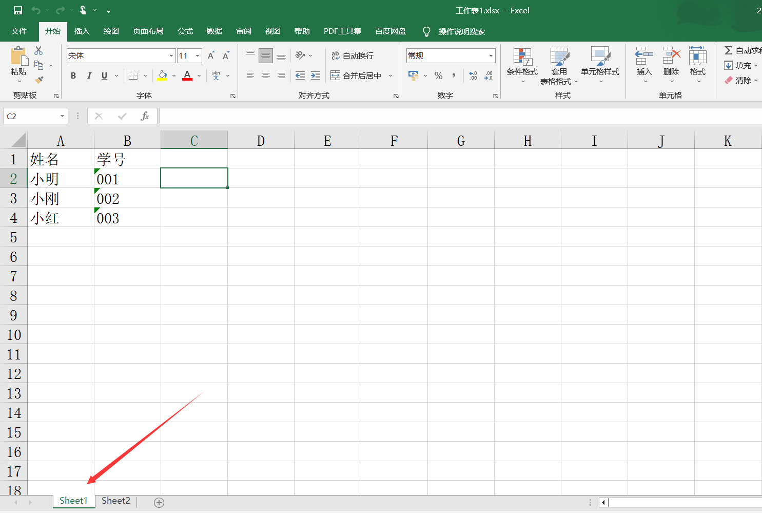
Task: Cut the selection with the scissors icon
Action: [38, 50]
